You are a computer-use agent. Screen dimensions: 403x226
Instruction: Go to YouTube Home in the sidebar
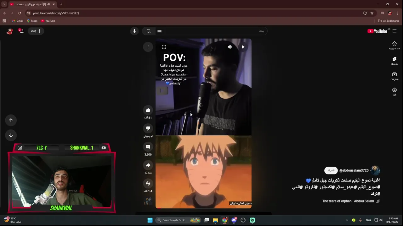click(394, 46)
